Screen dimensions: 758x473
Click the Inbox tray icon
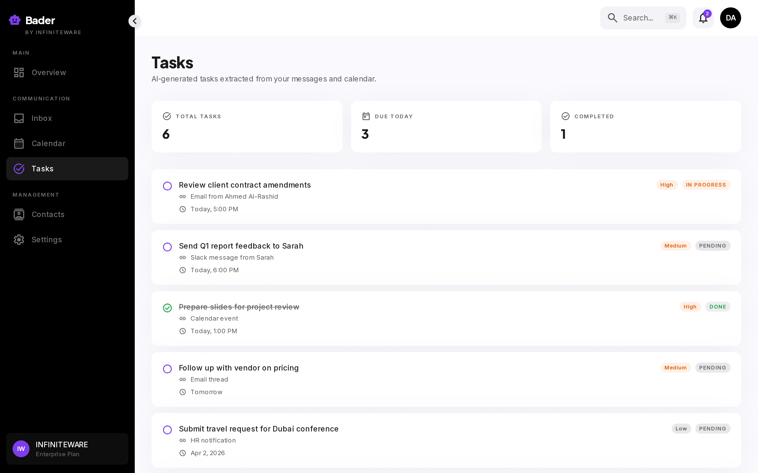(x=19, y=118)
